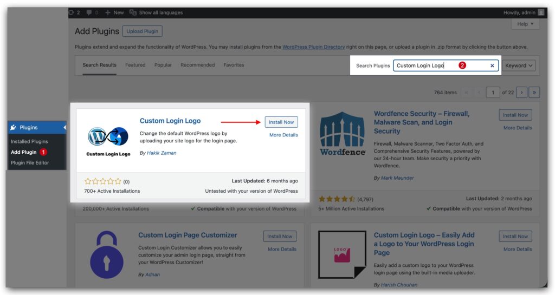The height and width of the screenshot is (295, 555).
Task: Click the Upload Plugin button
Action: [142, 31]
